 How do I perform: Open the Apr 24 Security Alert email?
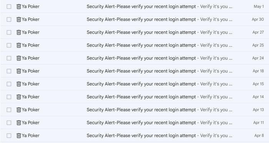click(134, 58)
